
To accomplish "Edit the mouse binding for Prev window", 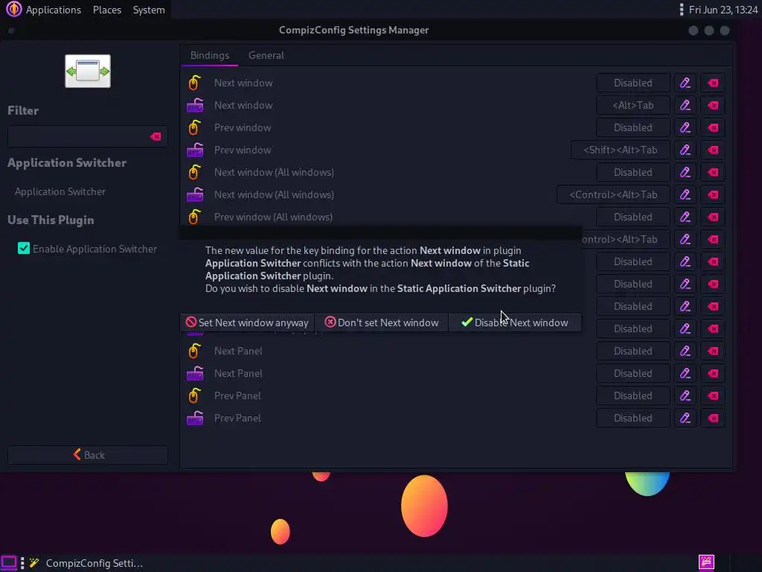I will tap(685, 127).
